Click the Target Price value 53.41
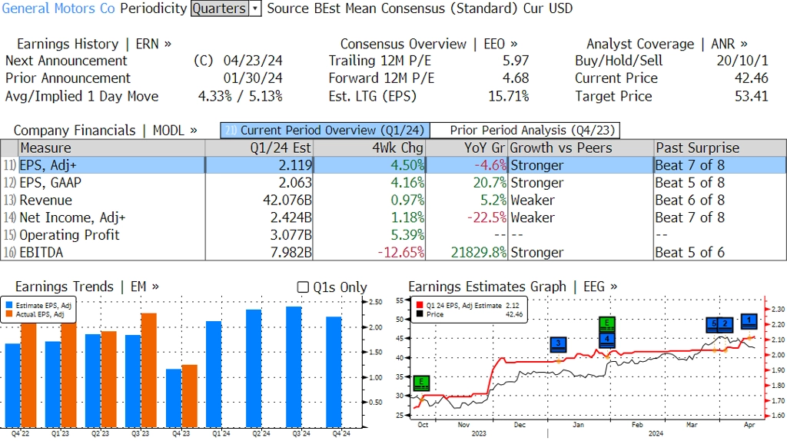This screenshot has width=787, height=441. (x=752, y=96)
